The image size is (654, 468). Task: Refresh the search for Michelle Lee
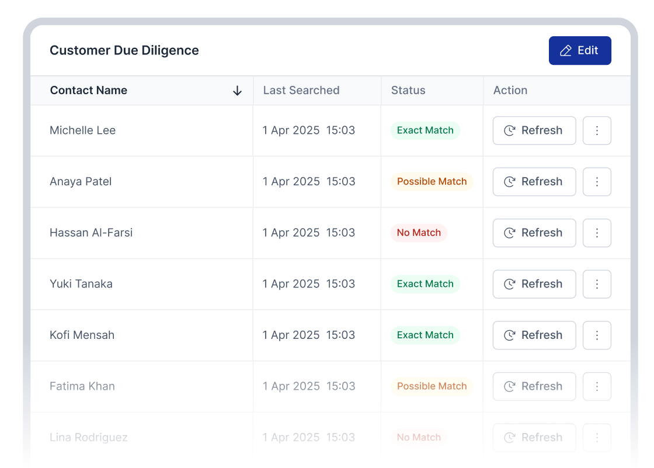tap(534, 130)
